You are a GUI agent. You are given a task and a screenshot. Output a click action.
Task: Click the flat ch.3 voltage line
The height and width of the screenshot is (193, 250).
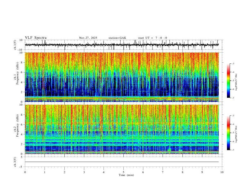(x=122, y=162)
